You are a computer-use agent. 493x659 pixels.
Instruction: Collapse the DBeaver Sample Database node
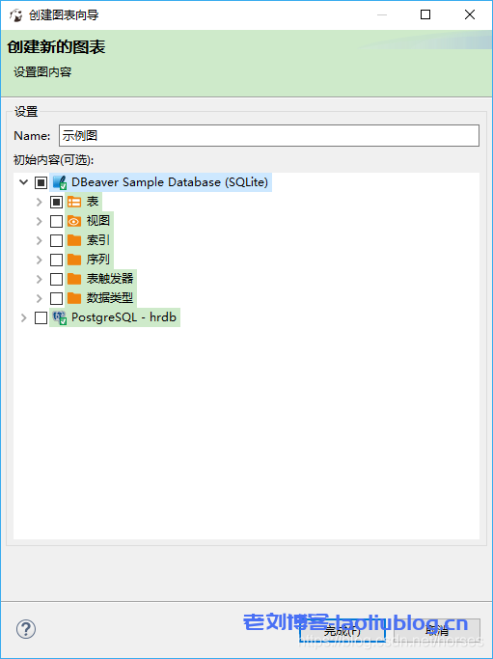coord(23,182)
